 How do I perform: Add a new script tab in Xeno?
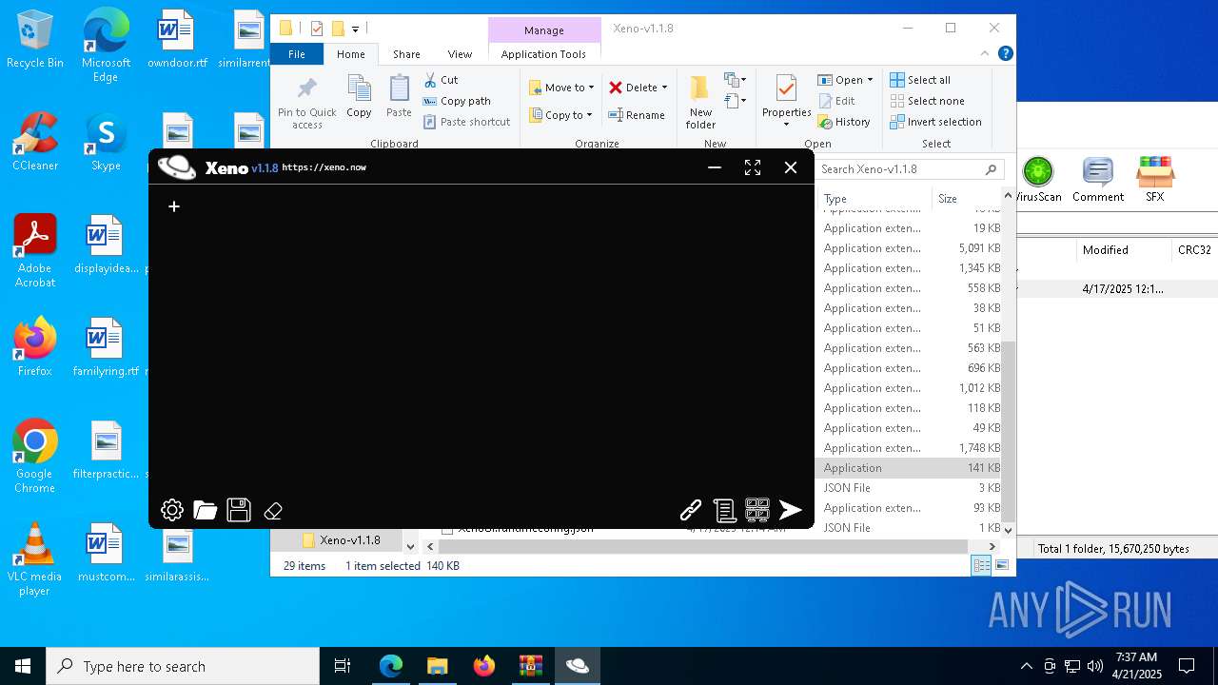pos(174,205)
